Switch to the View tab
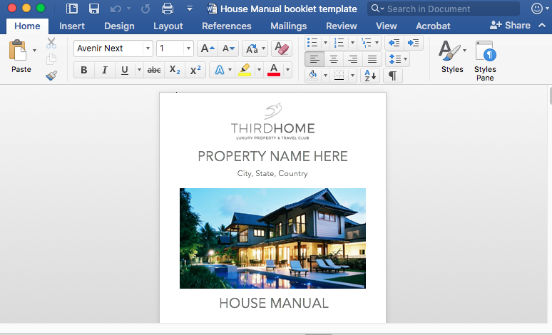552x335 pixels. (387, 26)
